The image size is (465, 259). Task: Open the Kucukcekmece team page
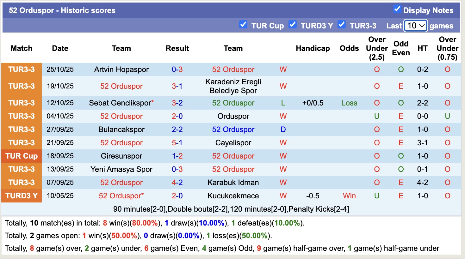click(233, 196)
